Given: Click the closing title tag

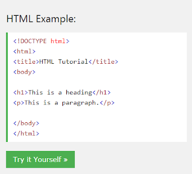Looking at the screenshot, I should point(103,62).
